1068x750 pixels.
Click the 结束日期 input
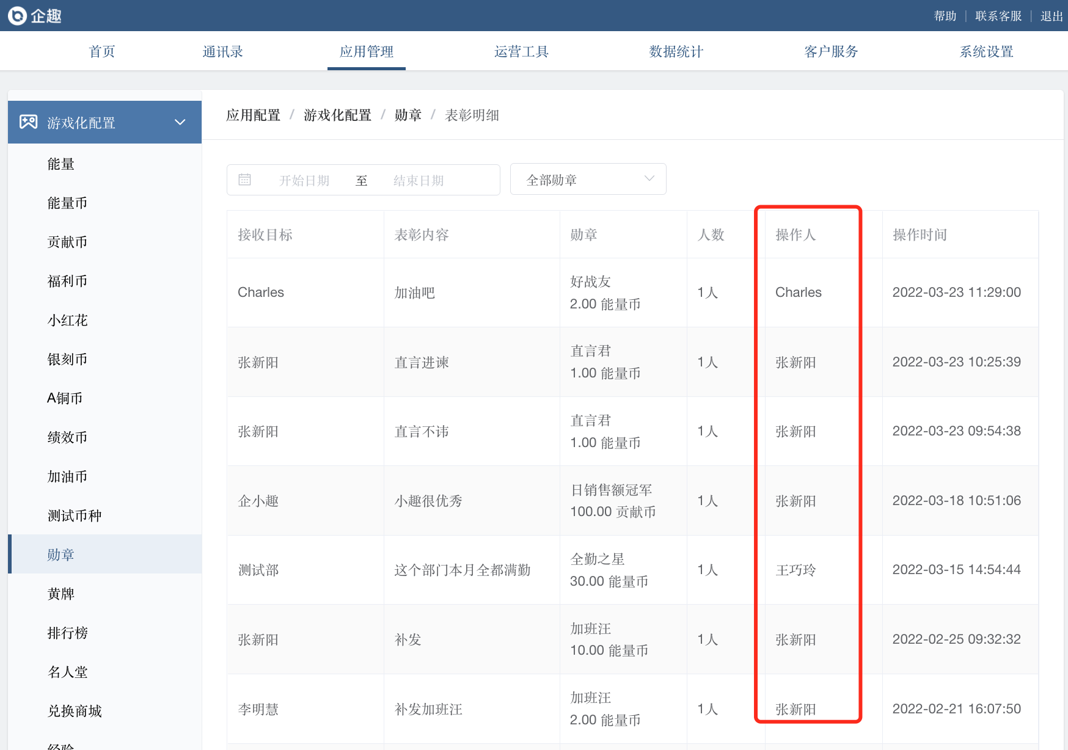[x=419, y=180]
